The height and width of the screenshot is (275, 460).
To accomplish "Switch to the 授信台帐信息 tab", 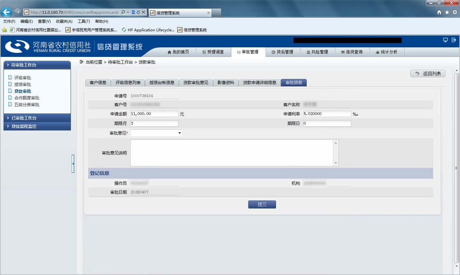I will 162,82.
